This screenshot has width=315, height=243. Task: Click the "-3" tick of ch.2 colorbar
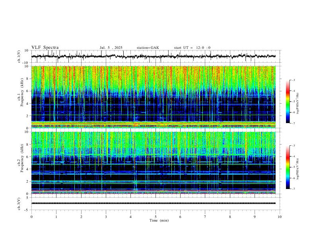294,146
